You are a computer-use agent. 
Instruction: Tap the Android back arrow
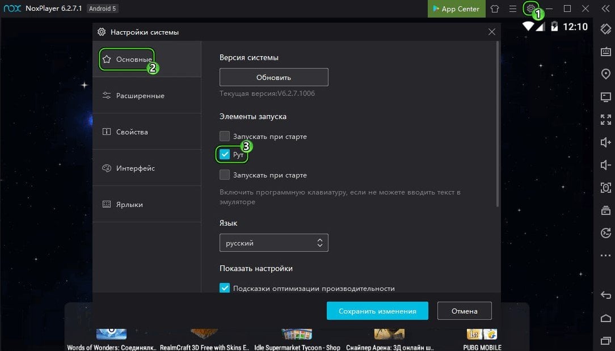pos(605,295)
